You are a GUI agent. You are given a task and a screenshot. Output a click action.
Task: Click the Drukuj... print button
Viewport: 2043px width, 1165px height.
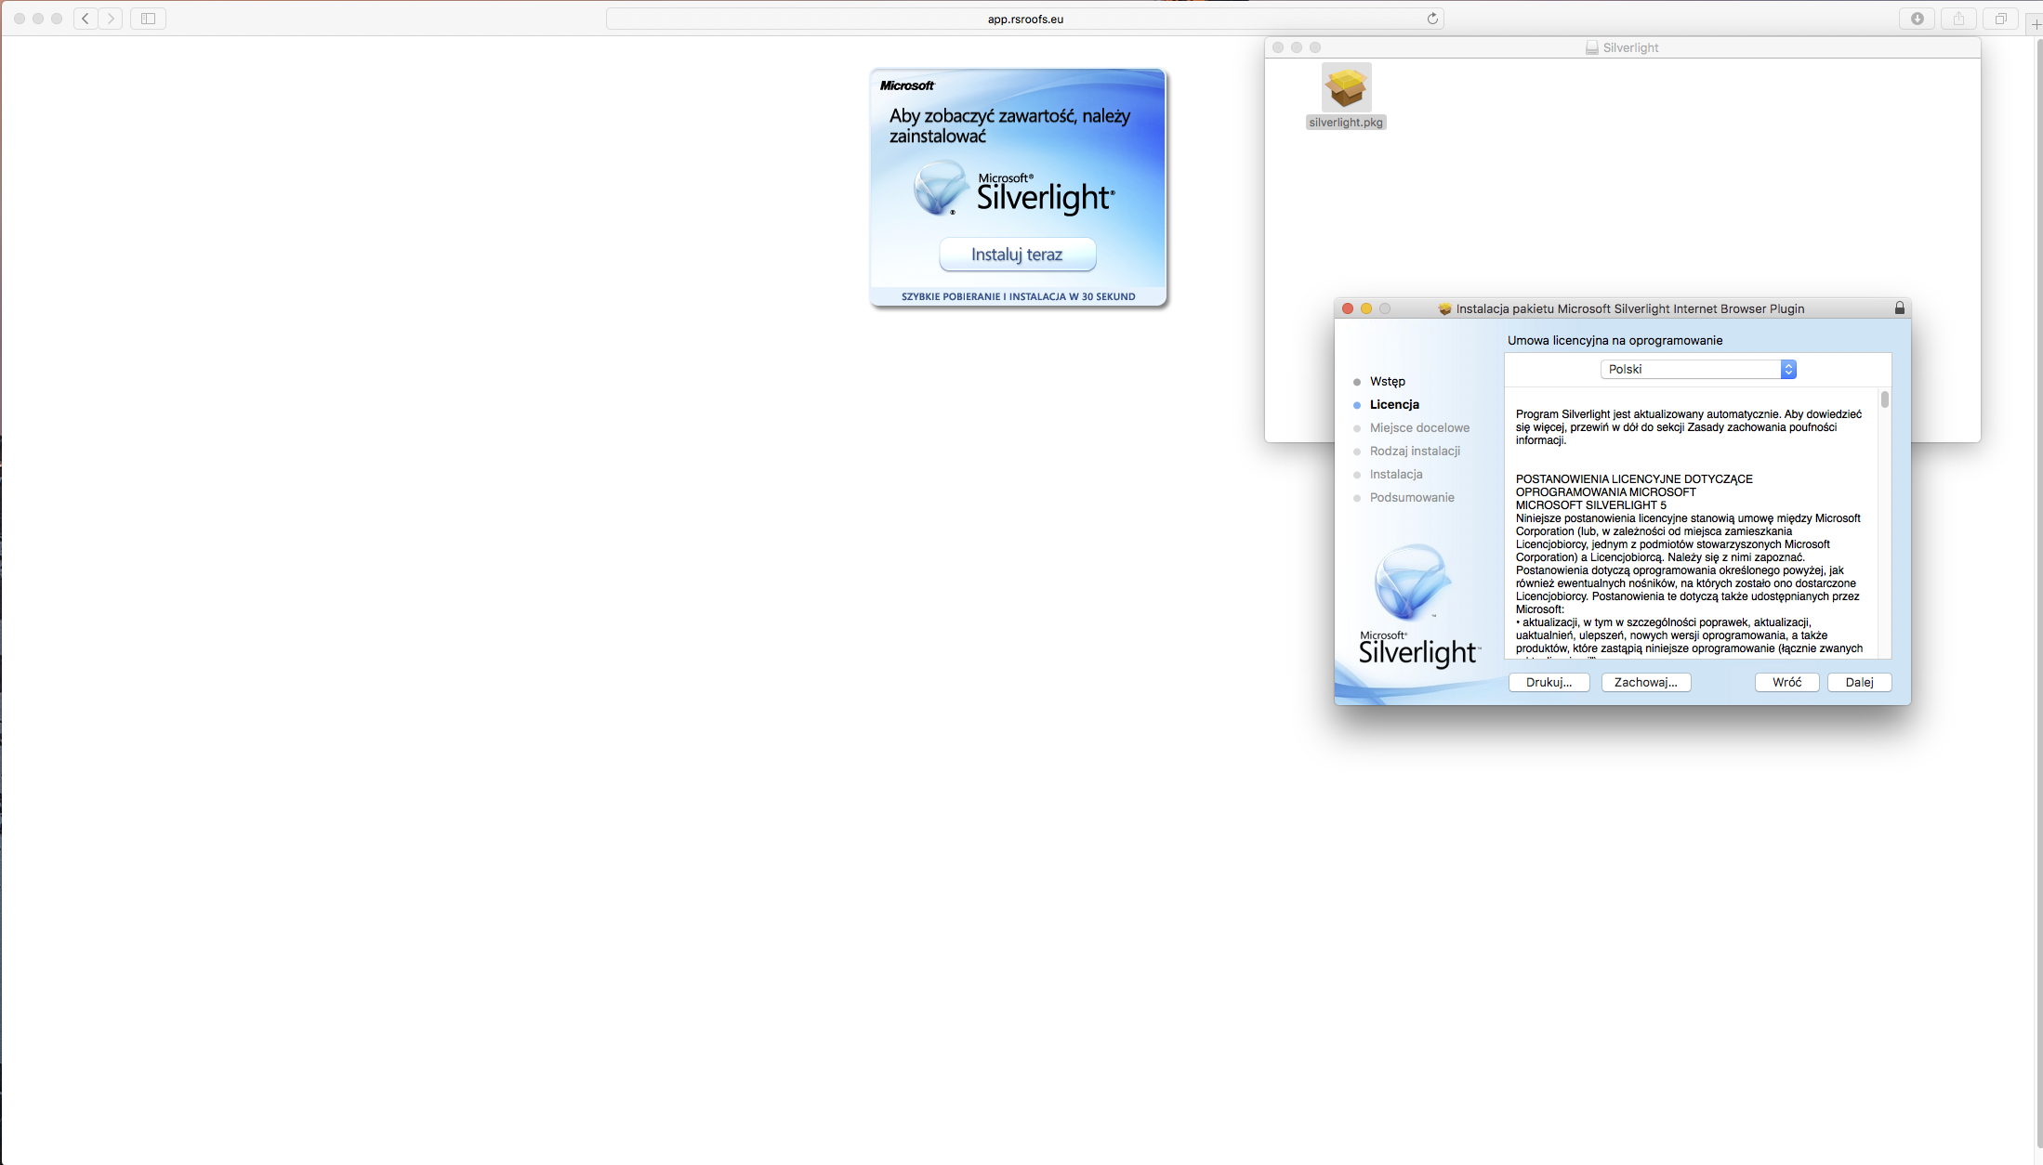[x=1549, y=683]
